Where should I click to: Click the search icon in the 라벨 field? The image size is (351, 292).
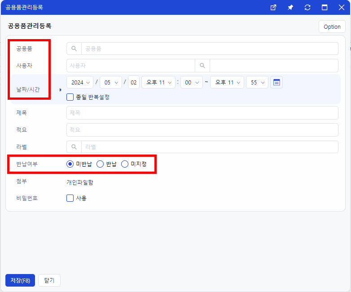[74, 147]
